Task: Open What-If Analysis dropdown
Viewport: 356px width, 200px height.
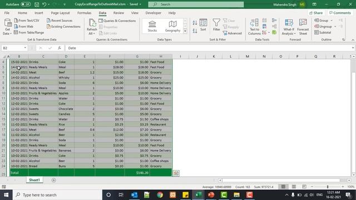Action: click(x=289, y=27)
